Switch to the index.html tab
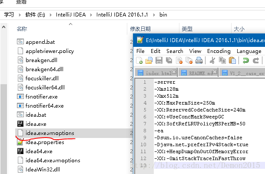 [x=156, y=73]
